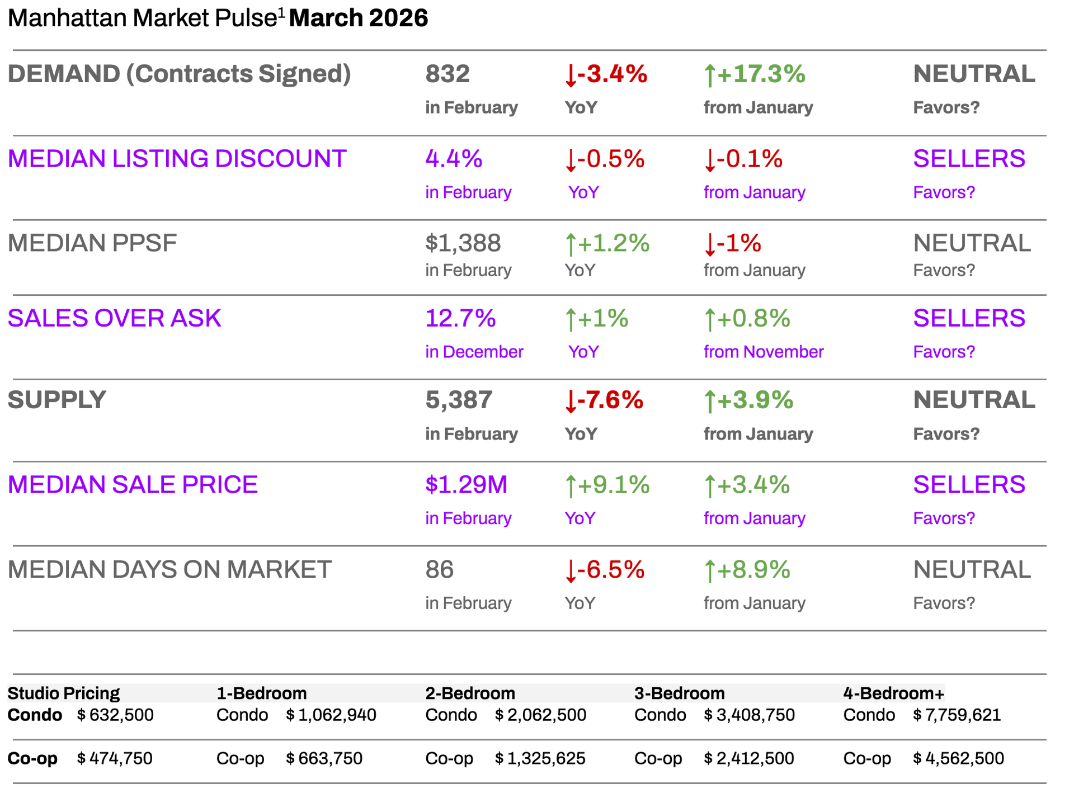Click the red down arrow beside -0.5%
Viewport: 1074px width, 798px height.
[570, 160]
